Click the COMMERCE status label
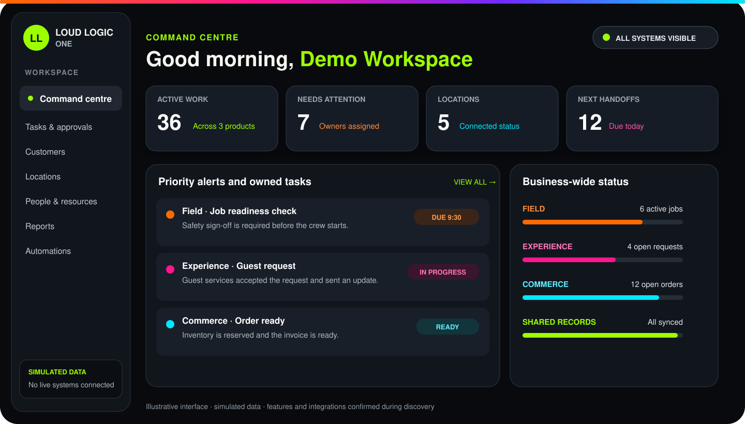The image size is (745, 424). [x=545, y=284]
